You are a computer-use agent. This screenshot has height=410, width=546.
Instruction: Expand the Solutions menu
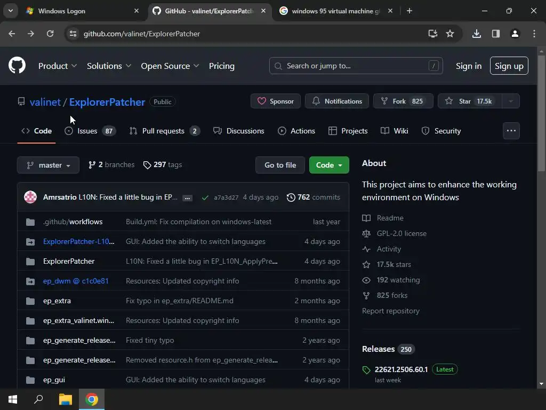109,66
